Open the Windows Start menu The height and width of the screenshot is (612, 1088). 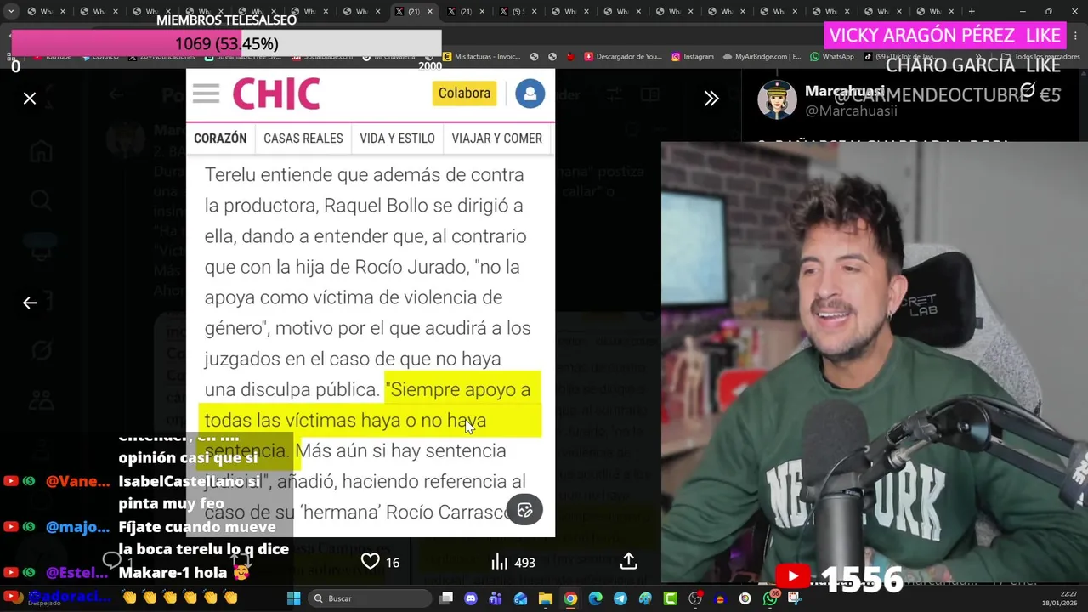(293, 598)
